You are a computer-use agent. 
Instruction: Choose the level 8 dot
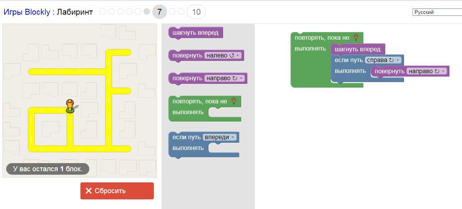click(172, 12)
